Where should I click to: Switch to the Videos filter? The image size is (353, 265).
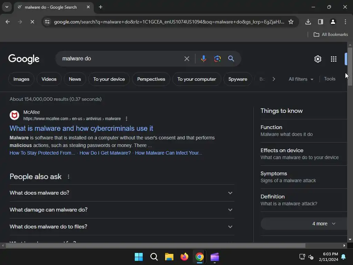[x=49, y=79]
